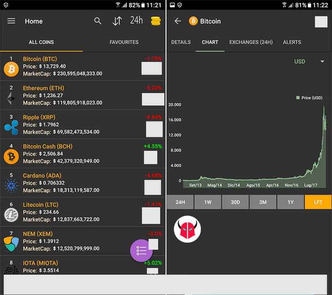Switch to the ALL COINS tab
The height and width of the screenshot is (295, 332).
point(41,42)
